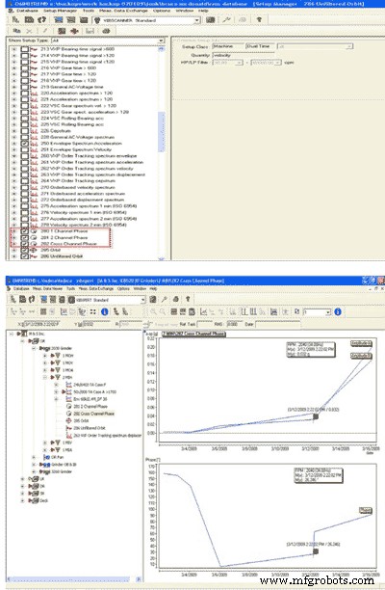Click the Machine setup class field

click(x=227, y=46)
